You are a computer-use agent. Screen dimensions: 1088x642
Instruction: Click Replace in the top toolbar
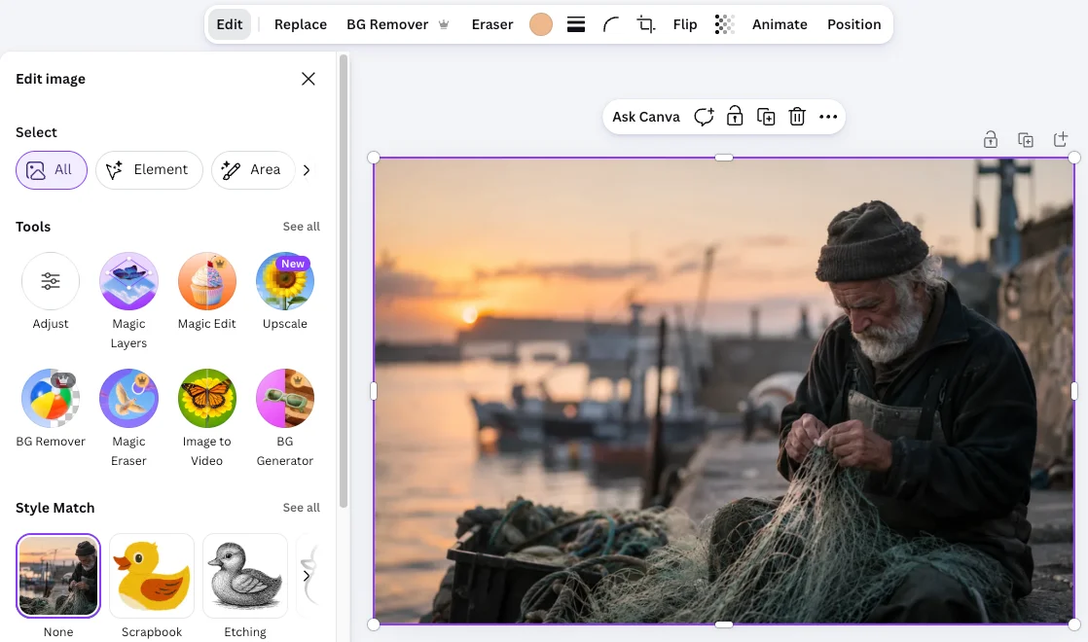(x=301, y=24)
